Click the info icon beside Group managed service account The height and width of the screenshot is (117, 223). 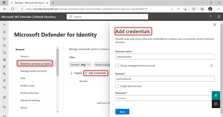[x=212, y=66]
